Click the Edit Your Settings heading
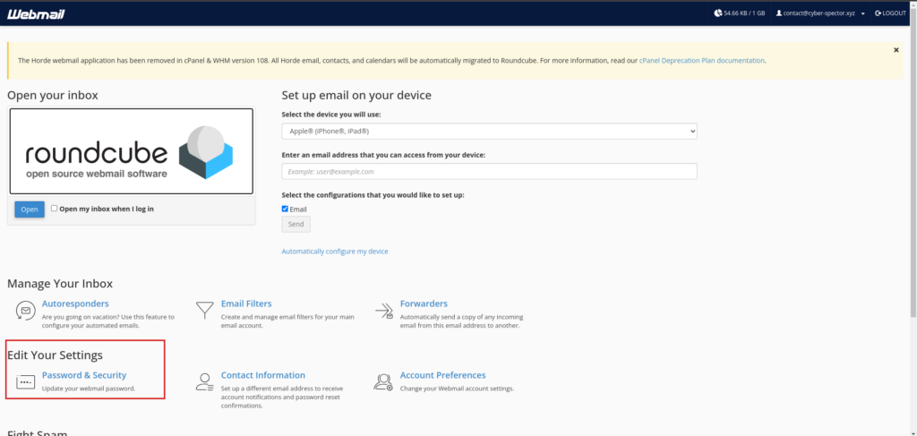The height and width of the screenshot is (436, 917). pos(55,355)
